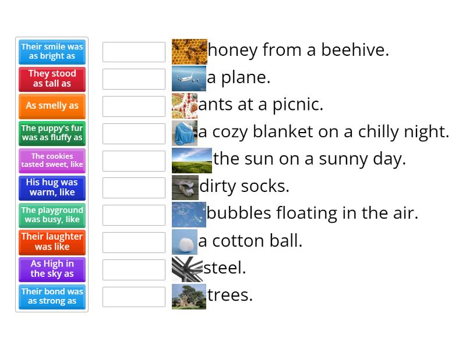This screenshot has width=466, height=349.
Task: Select 'The cookies tasted sweet, like' card
Action: [51, 161]
